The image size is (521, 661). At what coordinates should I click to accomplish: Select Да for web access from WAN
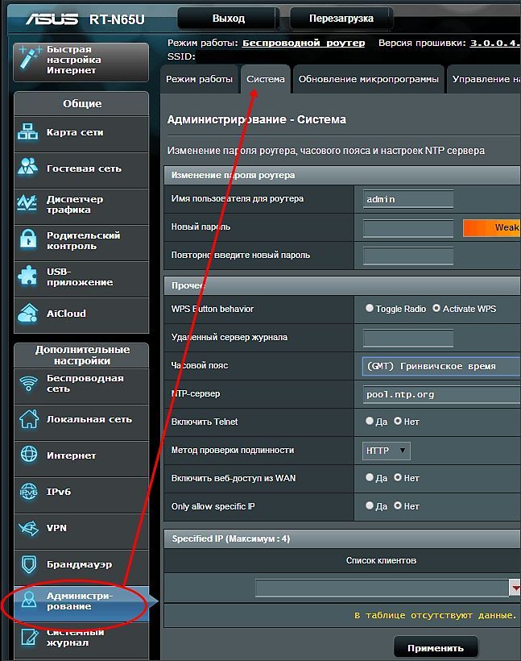click(370, 477)
